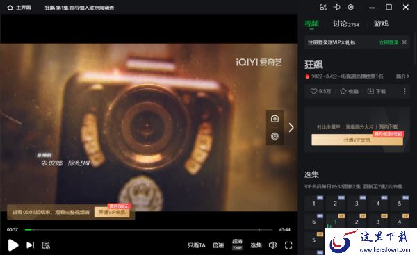Select preview episode 1 in the first row
Viewport: 417px width, 255px height.
(x=314, y=204)
